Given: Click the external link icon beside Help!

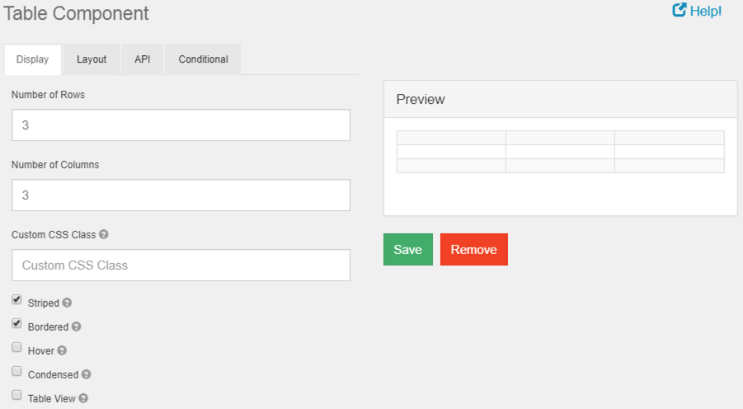Looking at the screenshot, I should (680, 11).
